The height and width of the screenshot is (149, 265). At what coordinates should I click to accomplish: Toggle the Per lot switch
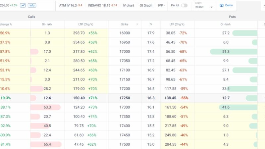pyautogui.click(x=184, y=5)
